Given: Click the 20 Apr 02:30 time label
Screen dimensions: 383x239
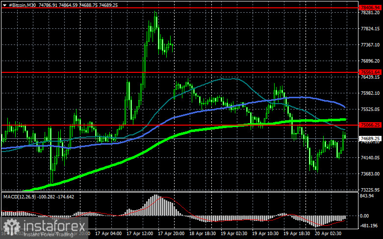Looking at the screenshot, I should point(328,234).
